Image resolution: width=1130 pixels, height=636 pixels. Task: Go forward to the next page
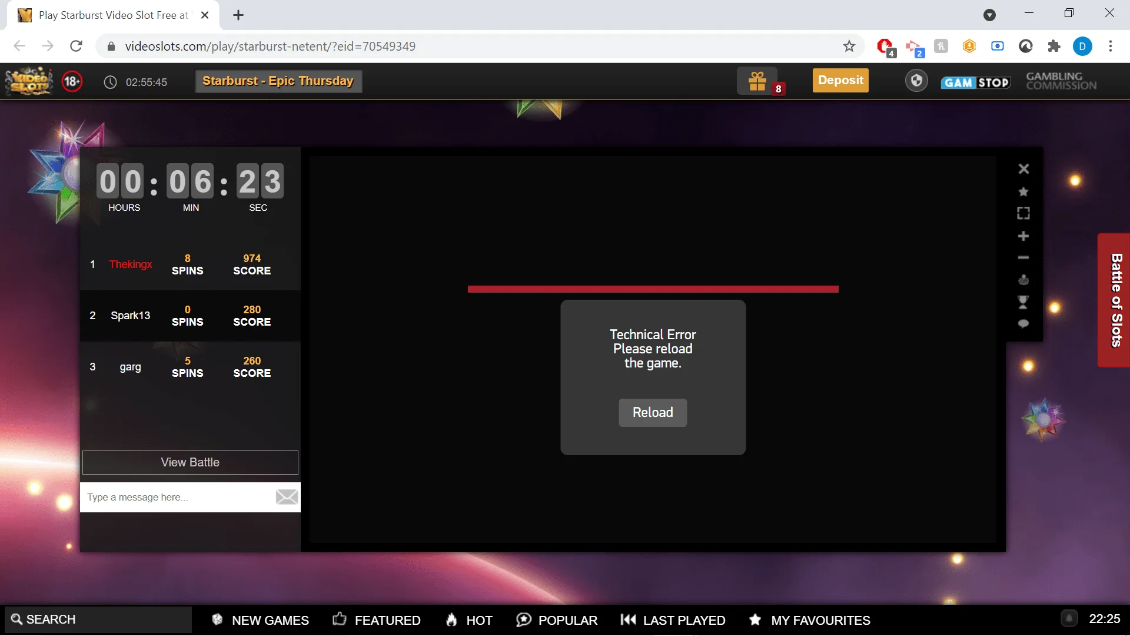(x=48, y=46)
